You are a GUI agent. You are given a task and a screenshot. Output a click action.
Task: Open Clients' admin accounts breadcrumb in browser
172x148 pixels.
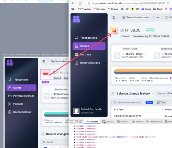point(136,17)
